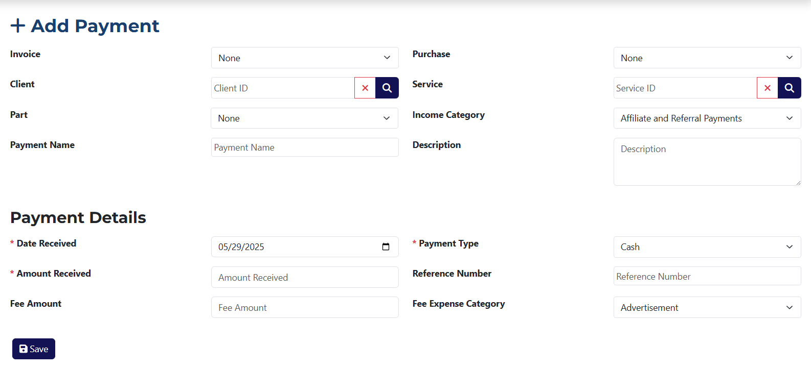Click the Amount Received label

coord(54,274)
